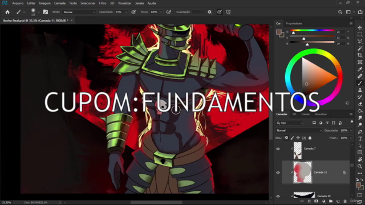The image size is (365, 205).
Task: Toggle pressure for size button
Action: 219,12
